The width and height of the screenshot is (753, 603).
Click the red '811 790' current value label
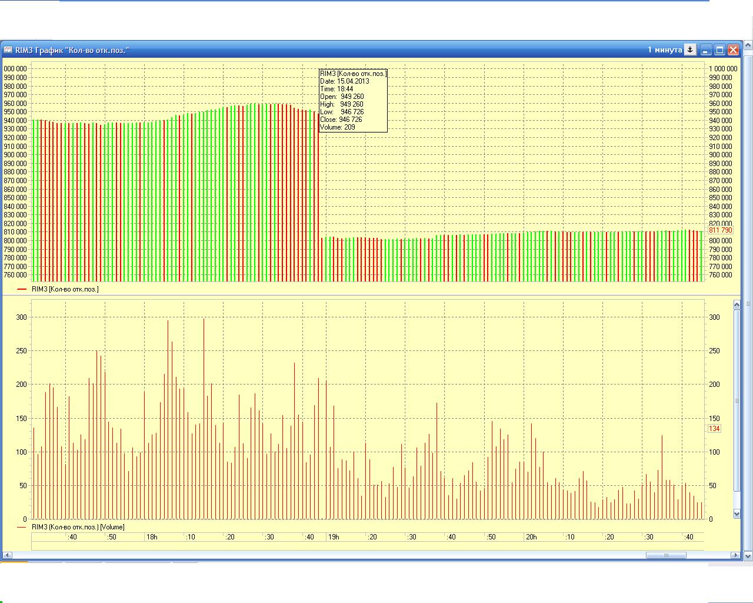(x=721, y=230)
